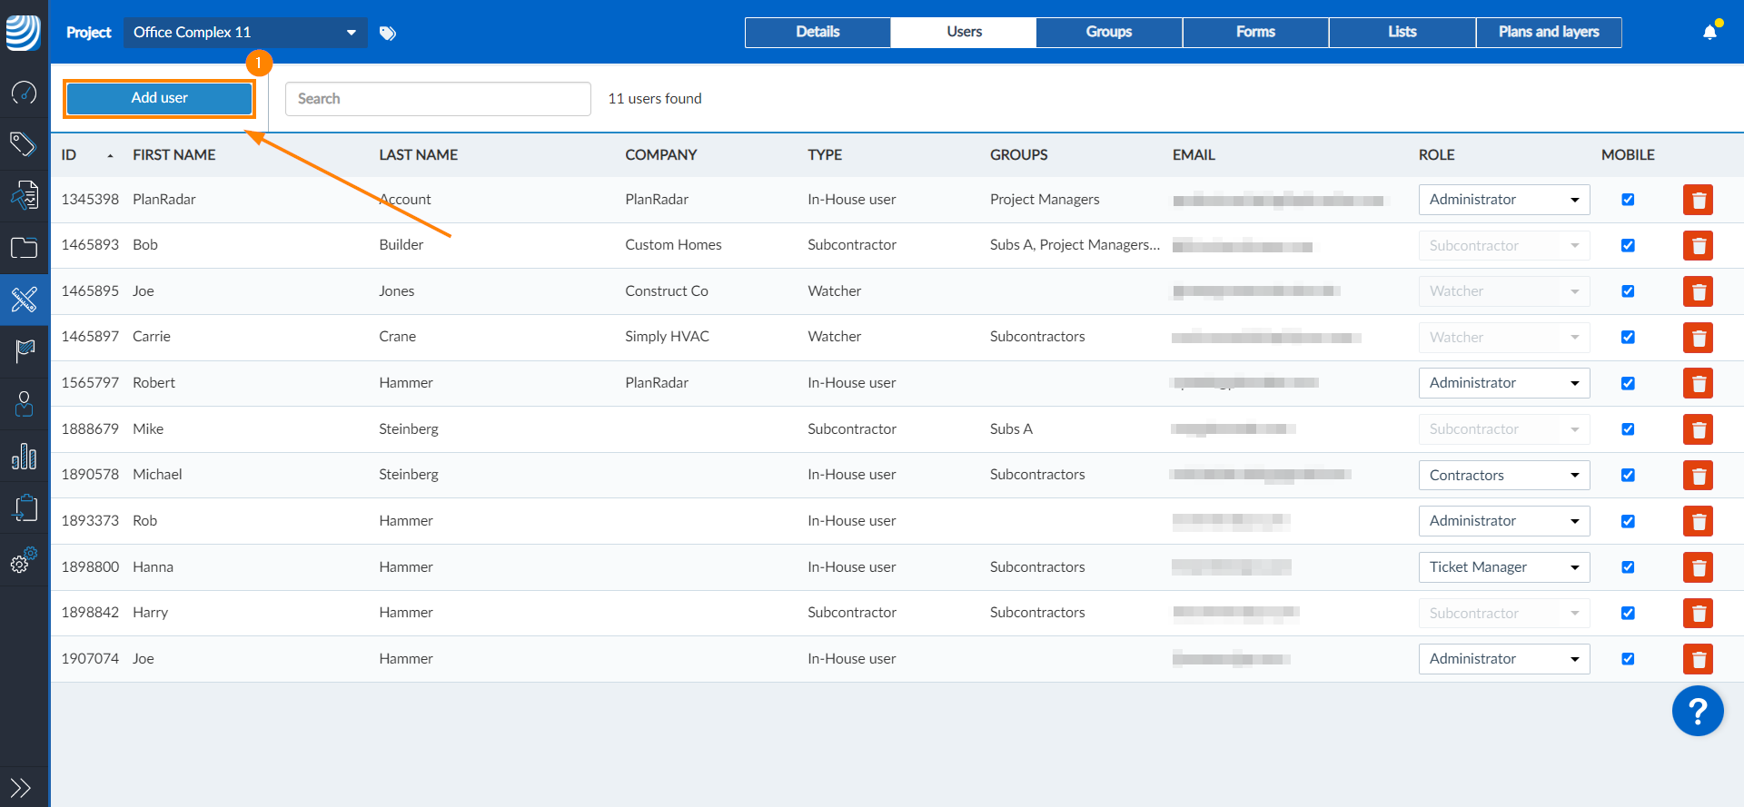Open Ticket Manager role dropdown for Hanna

click(1503, 567)
